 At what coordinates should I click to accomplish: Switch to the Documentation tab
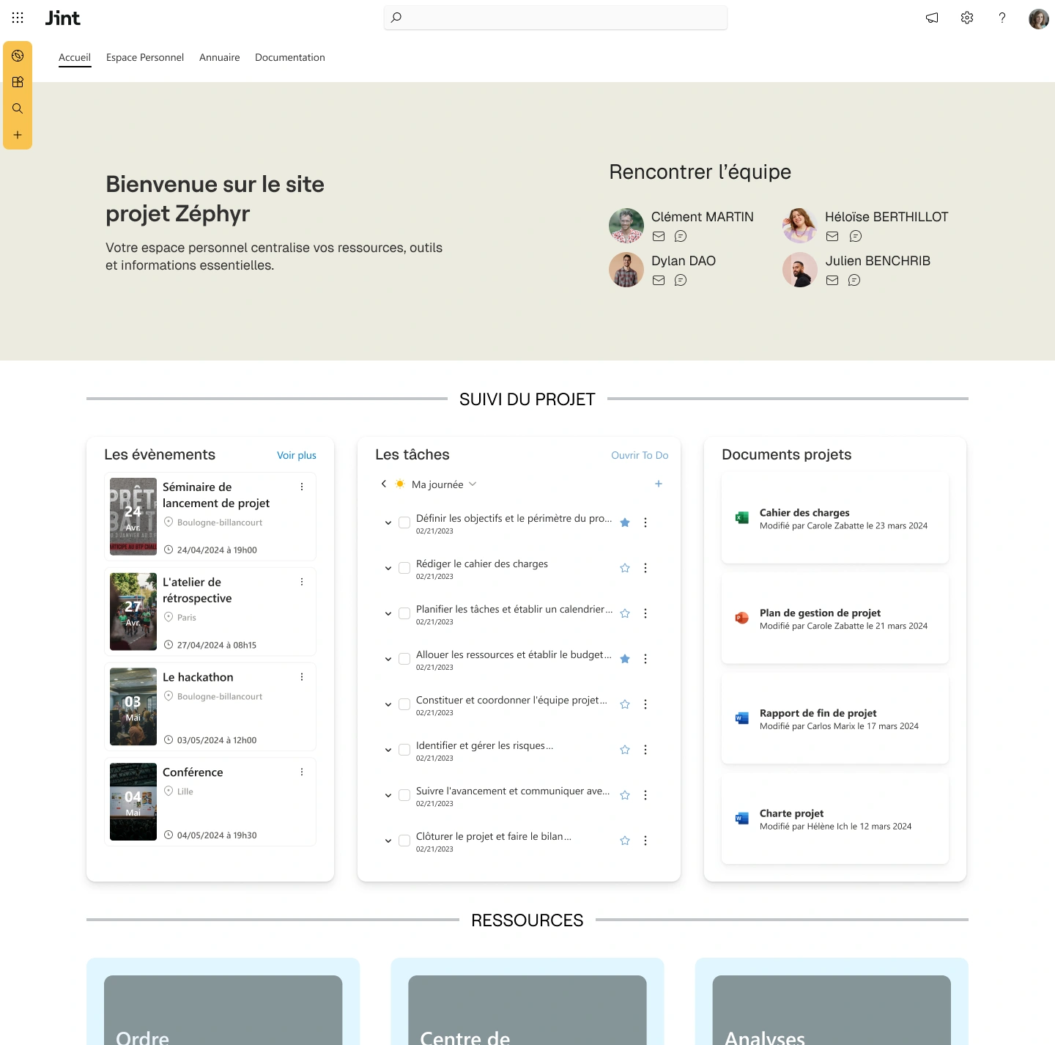(289, 57)
